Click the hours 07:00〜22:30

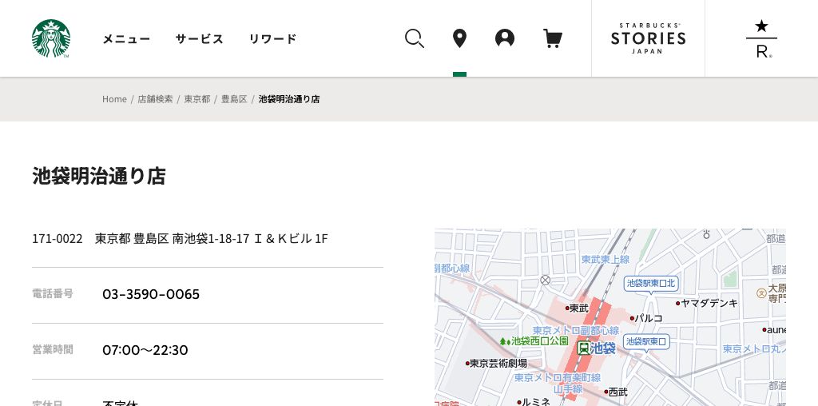pos(145,350)
